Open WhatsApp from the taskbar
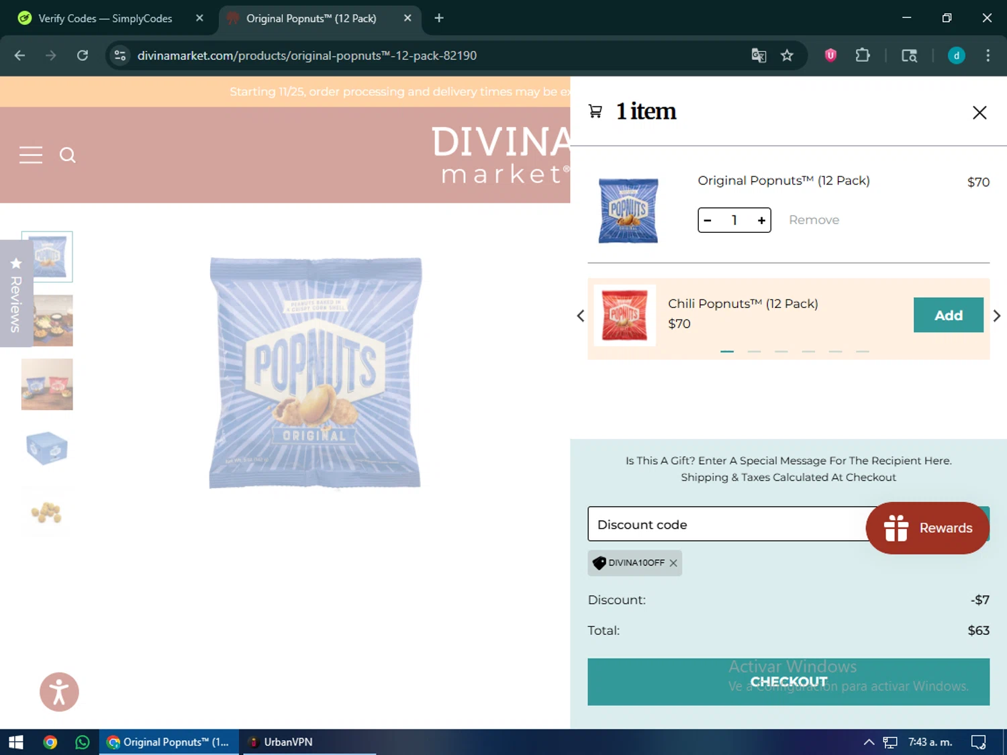Screen dimensions: 1007x755 [x=82, y=742]
